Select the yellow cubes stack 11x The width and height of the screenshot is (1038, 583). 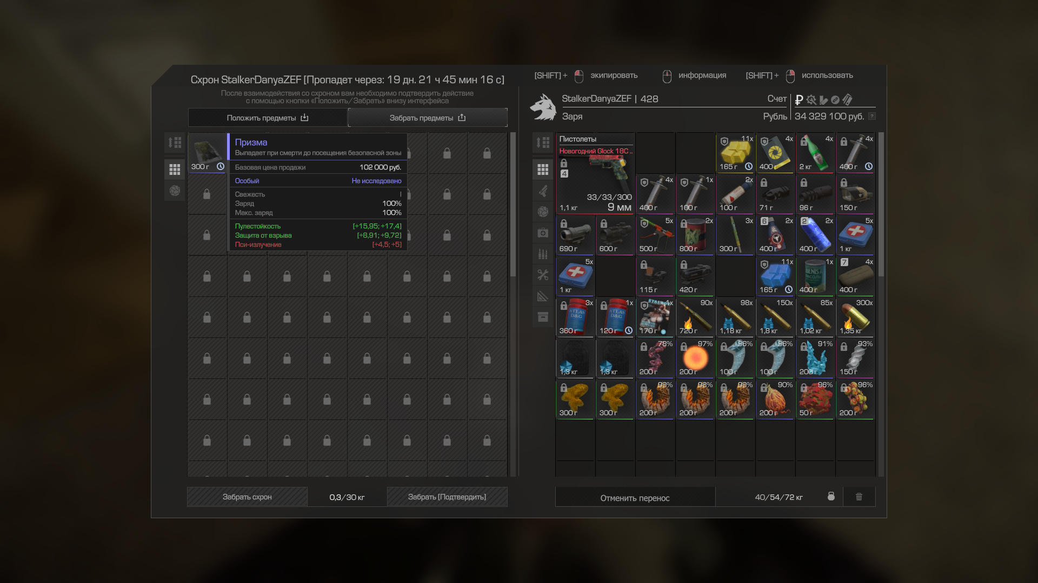[x=735, y=153]
